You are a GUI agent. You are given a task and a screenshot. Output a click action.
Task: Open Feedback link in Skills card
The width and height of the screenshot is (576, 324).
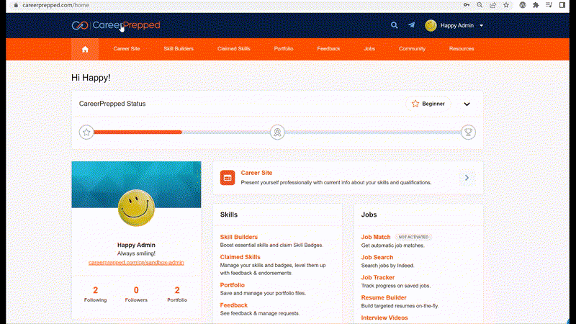233,305
